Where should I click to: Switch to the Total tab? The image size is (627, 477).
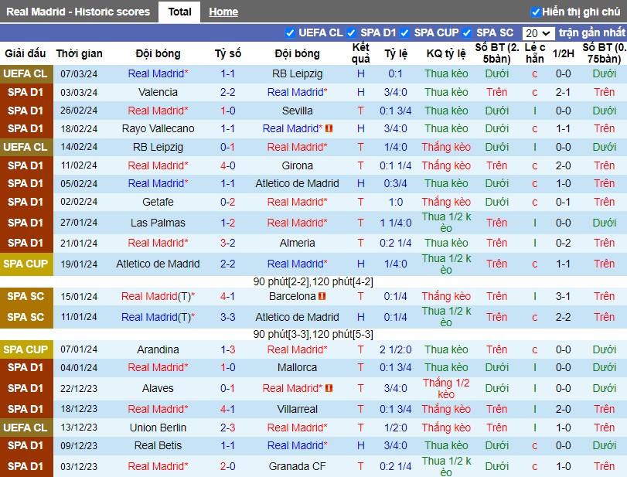pos(179,12)
